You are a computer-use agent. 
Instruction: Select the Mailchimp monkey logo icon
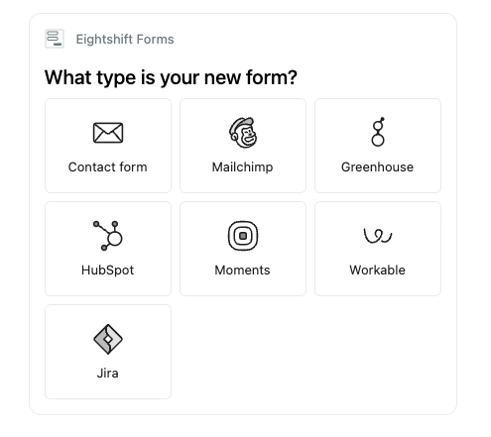coord(243,133)
